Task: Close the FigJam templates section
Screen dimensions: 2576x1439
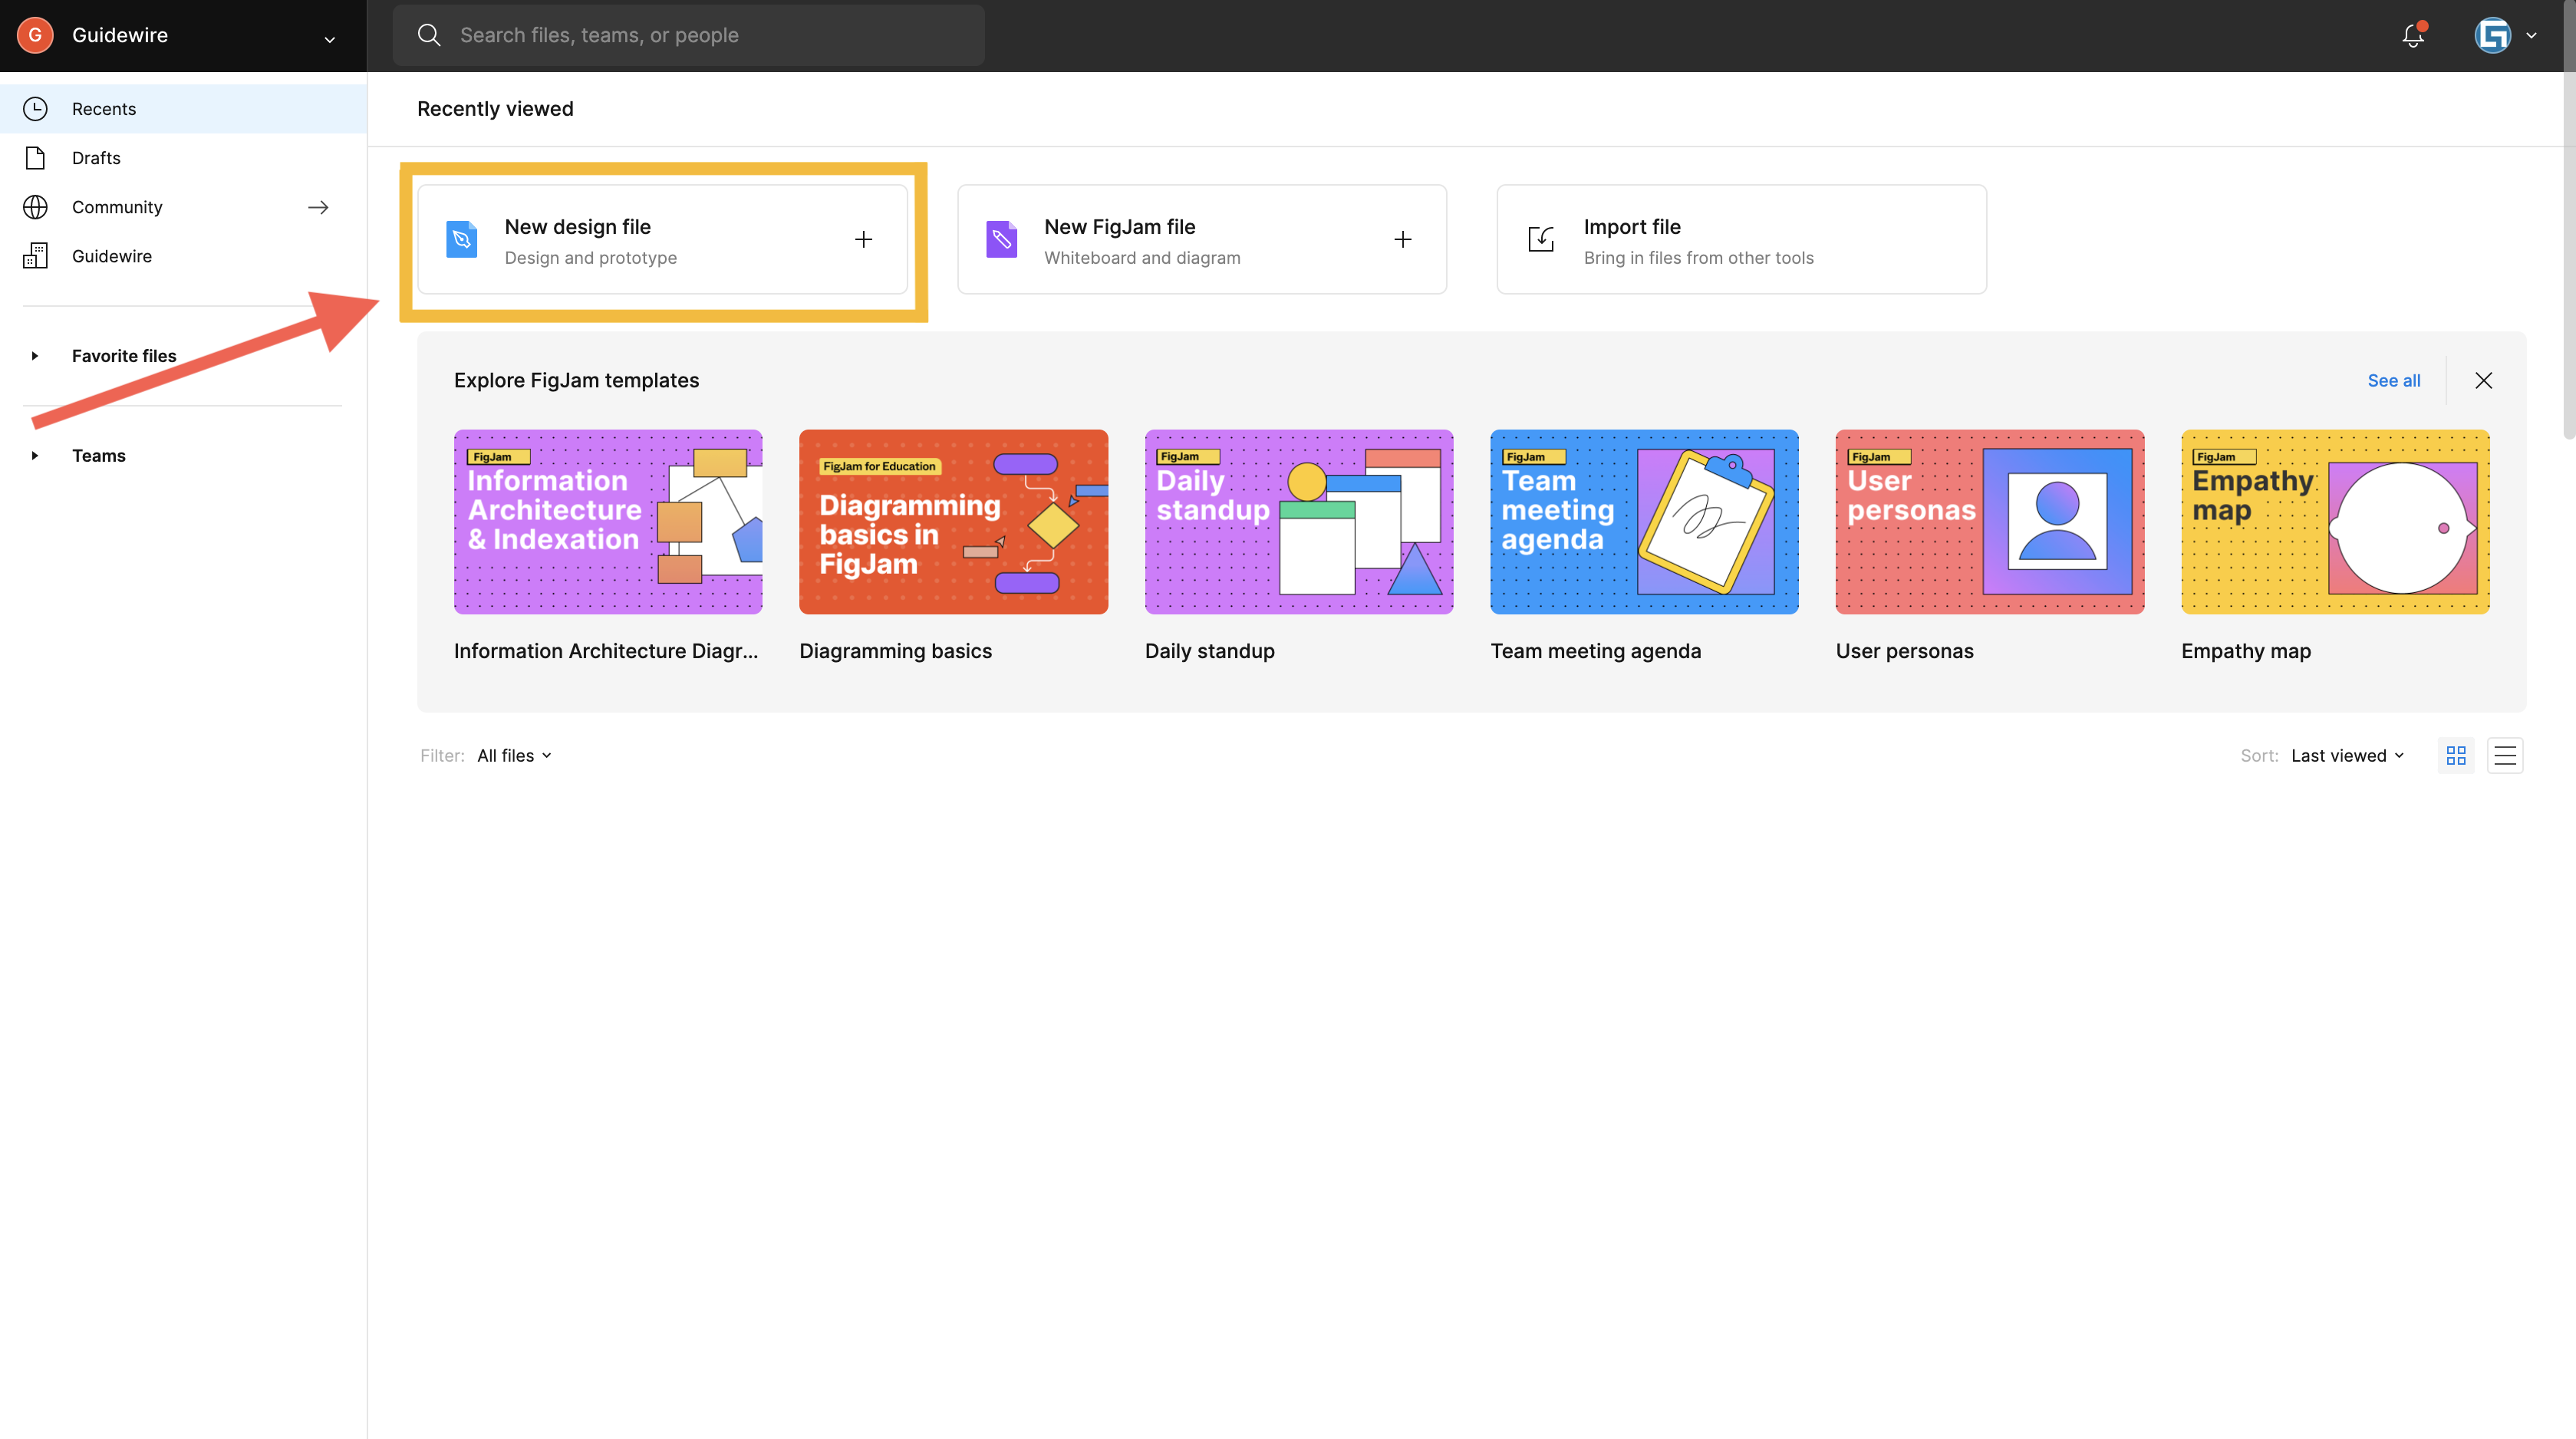Action: pyautogui.click(x=2484, y=381)
